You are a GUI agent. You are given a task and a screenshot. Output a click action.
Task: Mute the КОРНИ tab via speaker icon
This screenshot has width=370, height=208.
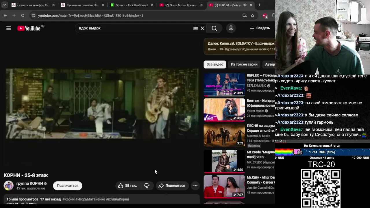(x=245, y=5)
